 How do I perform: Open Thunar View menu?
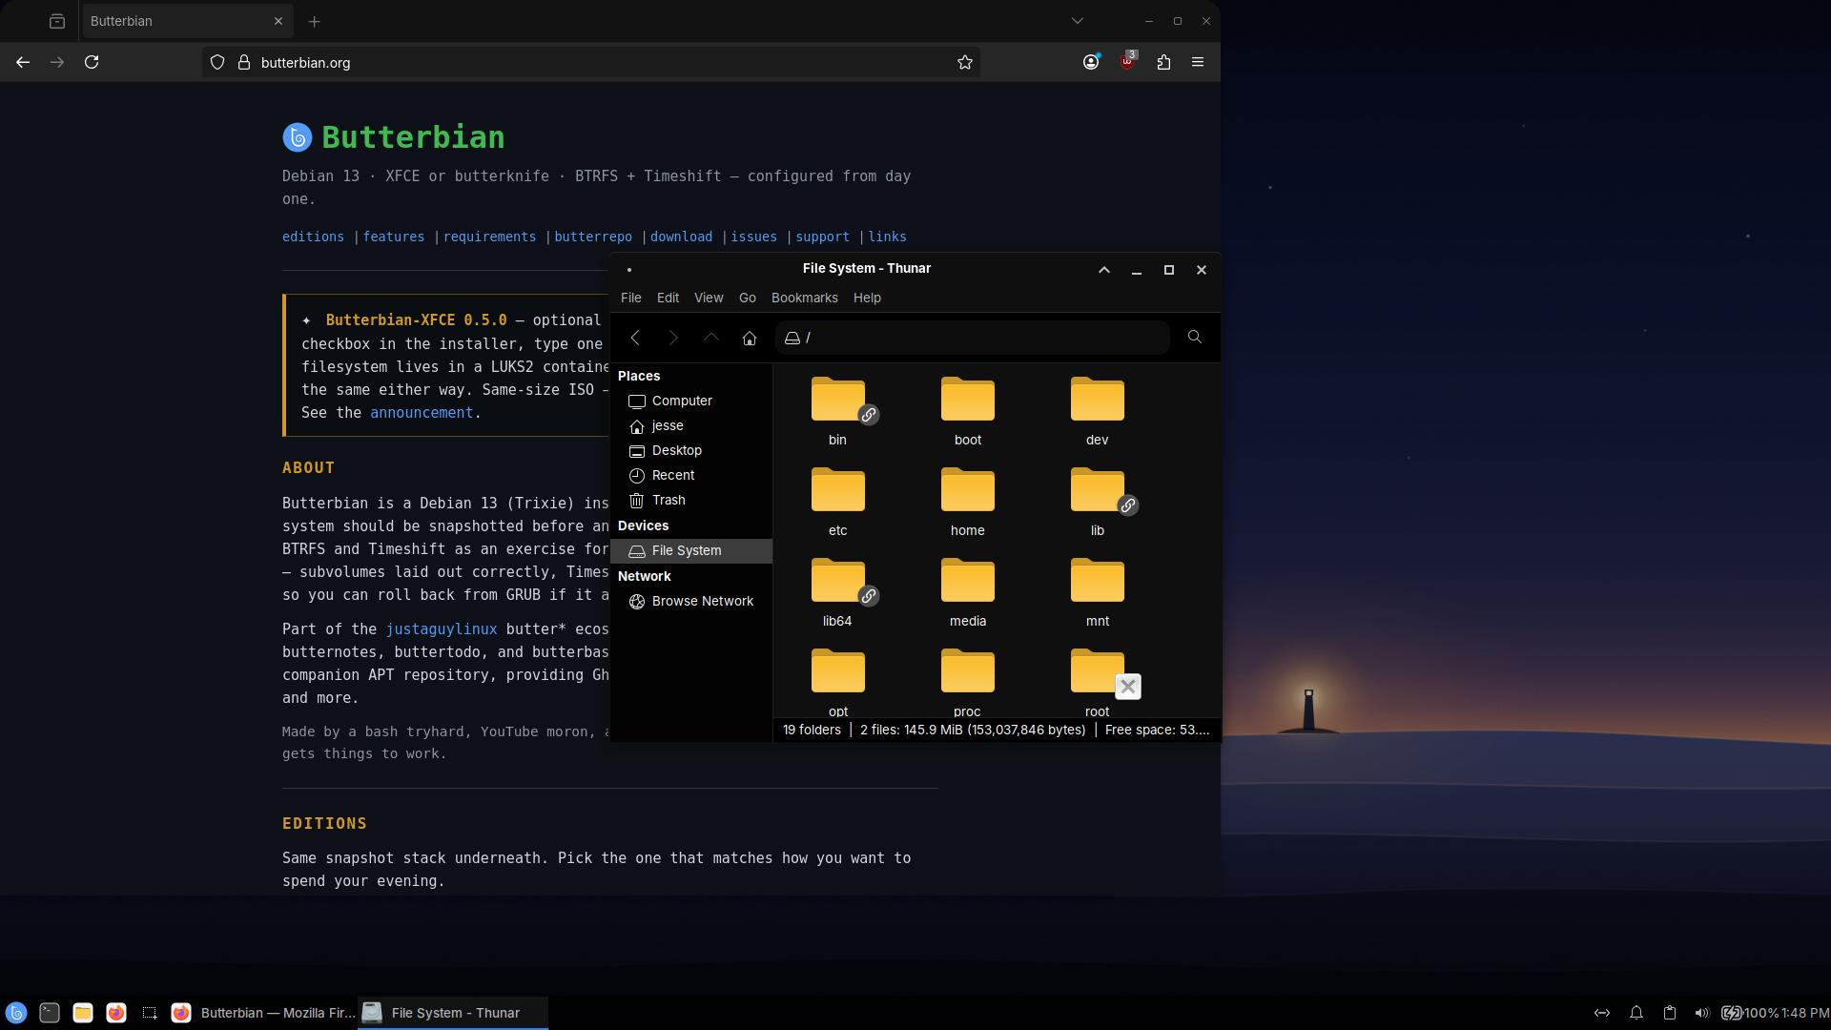pyautogui.click(x=709, y=298)
